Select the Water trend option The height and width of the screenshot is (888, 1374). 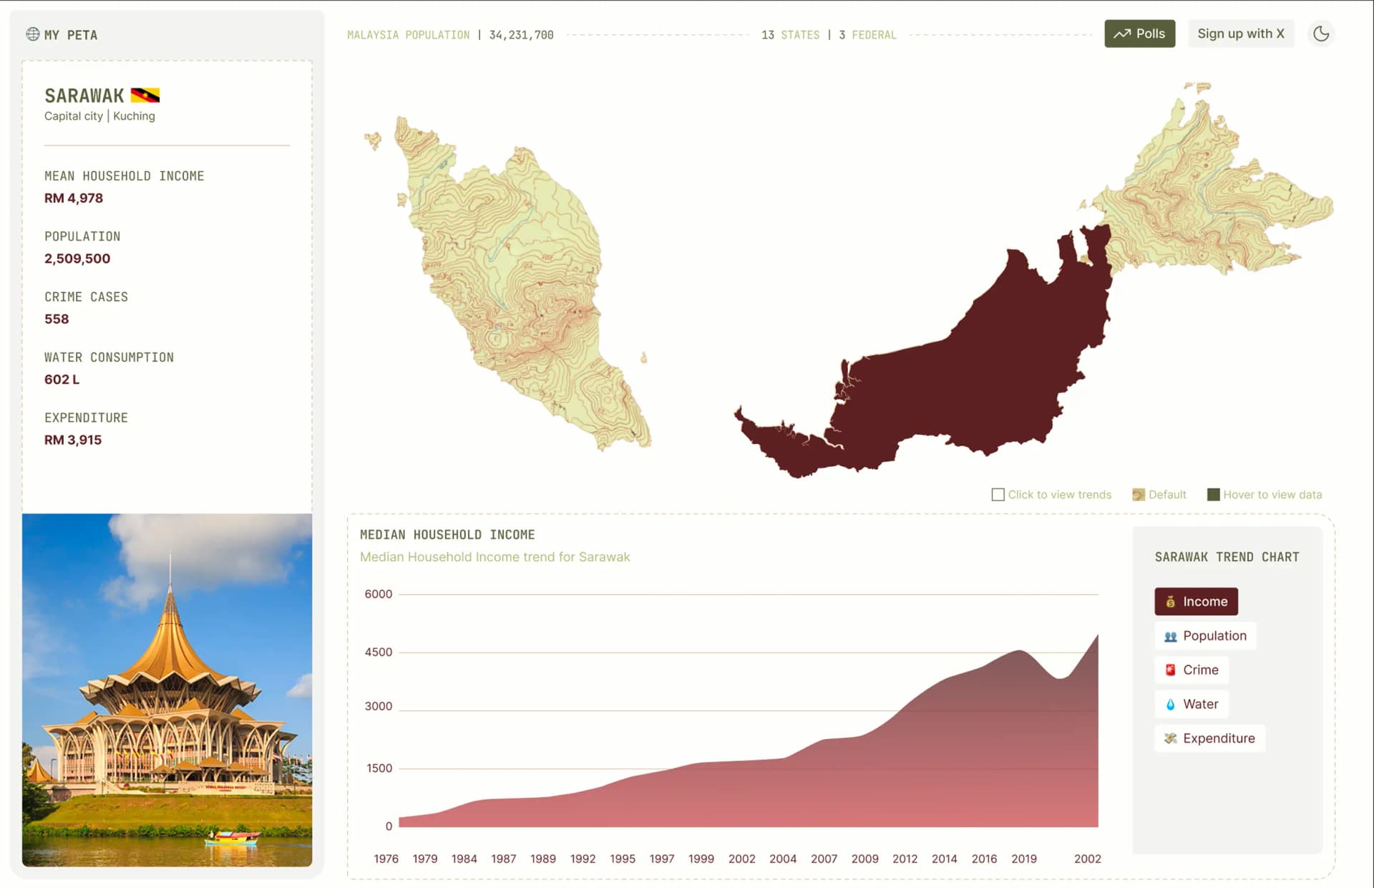(x=1192, y=705)
